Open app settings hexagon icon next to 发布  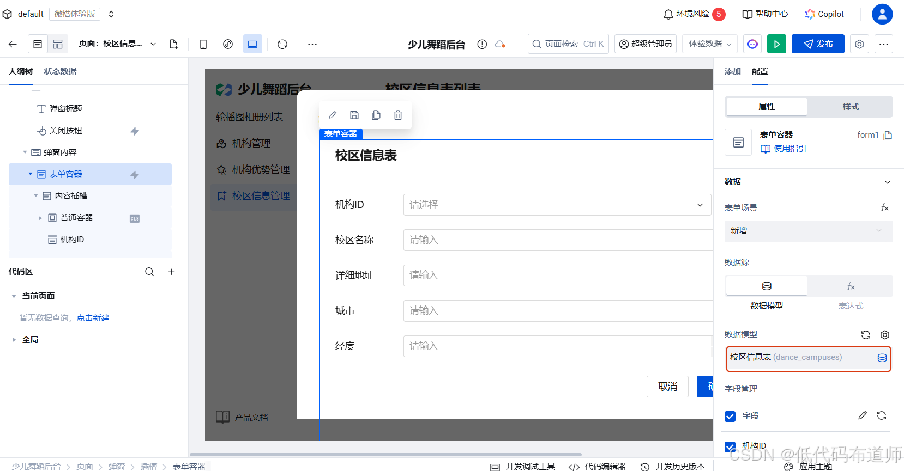pyautogui.click(x=859, y=44)
